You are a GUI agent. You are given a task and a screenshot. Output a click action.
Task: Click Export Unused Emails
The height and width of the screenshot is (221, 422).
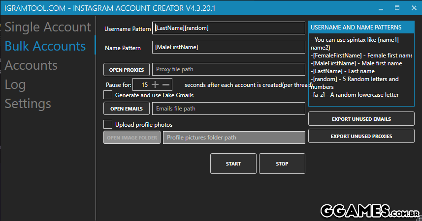point(361,119)
